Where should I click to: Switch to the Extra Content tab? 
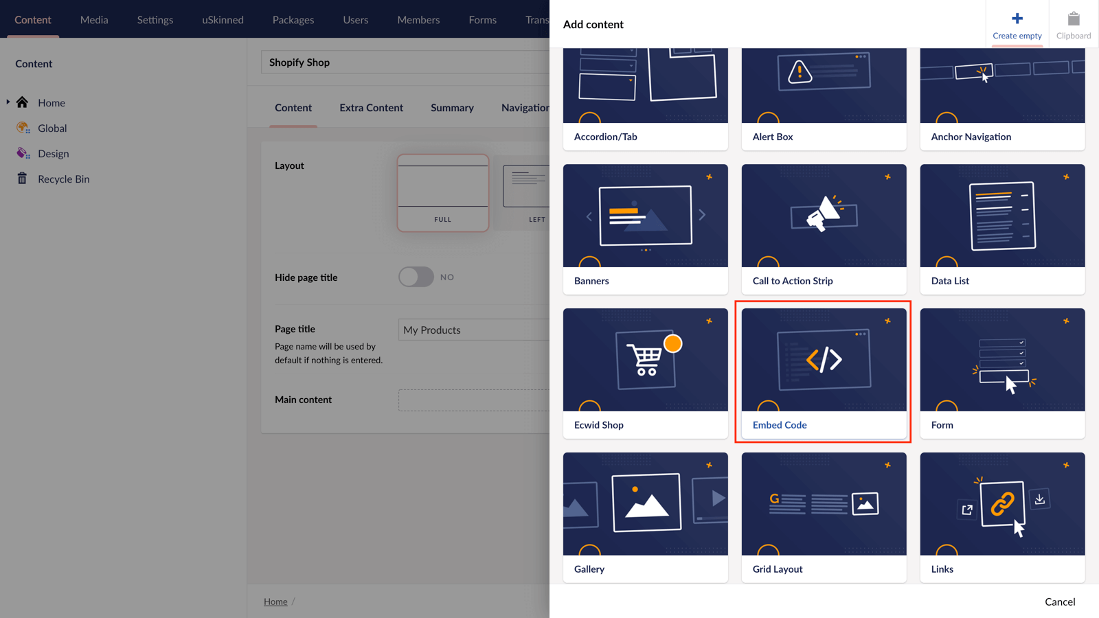tap(371, 108)
